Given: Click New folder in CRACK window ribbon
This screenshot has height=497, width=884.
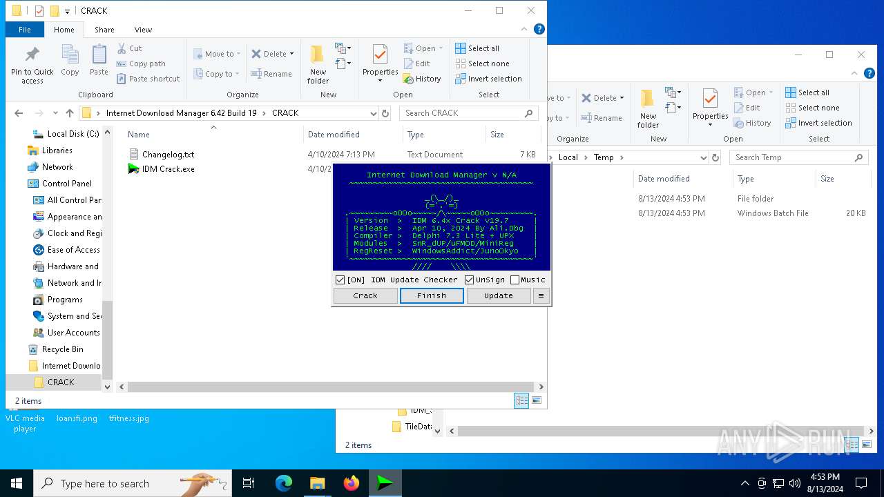Looking at the screenshot, I should coord(318,64).
